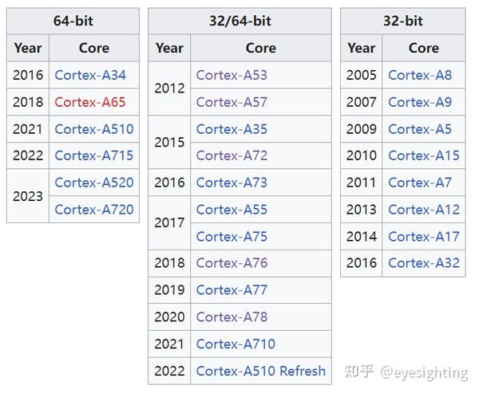
Task: Open the Cortex-A76 link
Action: pos(232,263)
